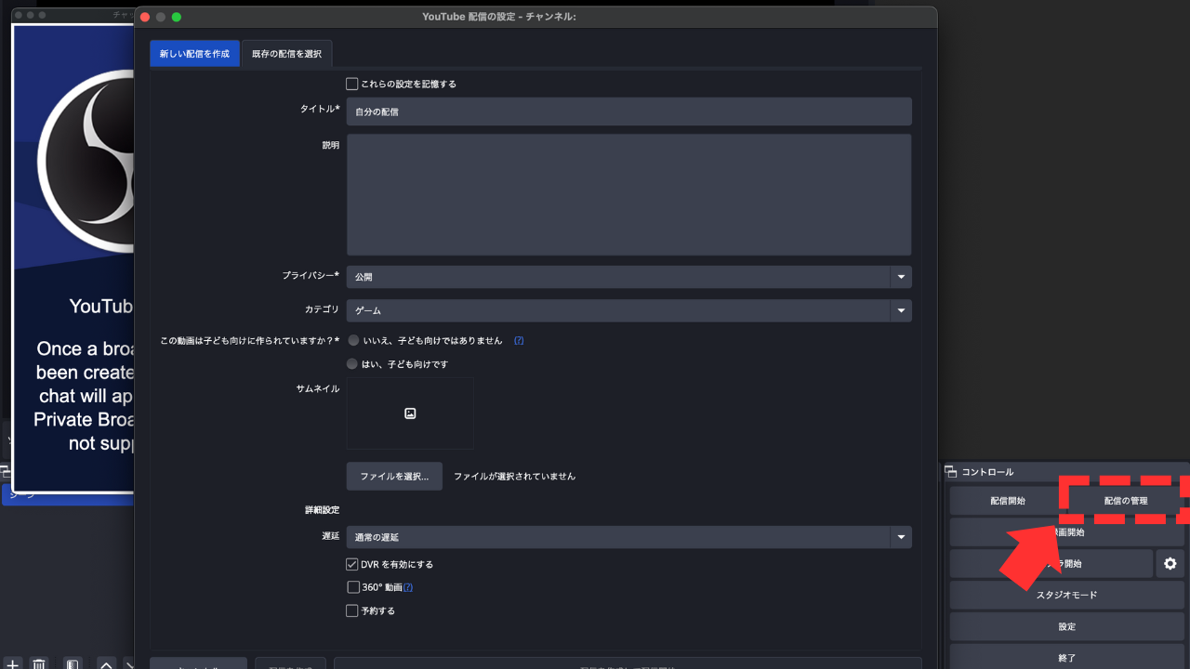Enable 'これらの設定を記憶する' checkbox
This screenshot has height=669, width=1190.
[351, 84]
